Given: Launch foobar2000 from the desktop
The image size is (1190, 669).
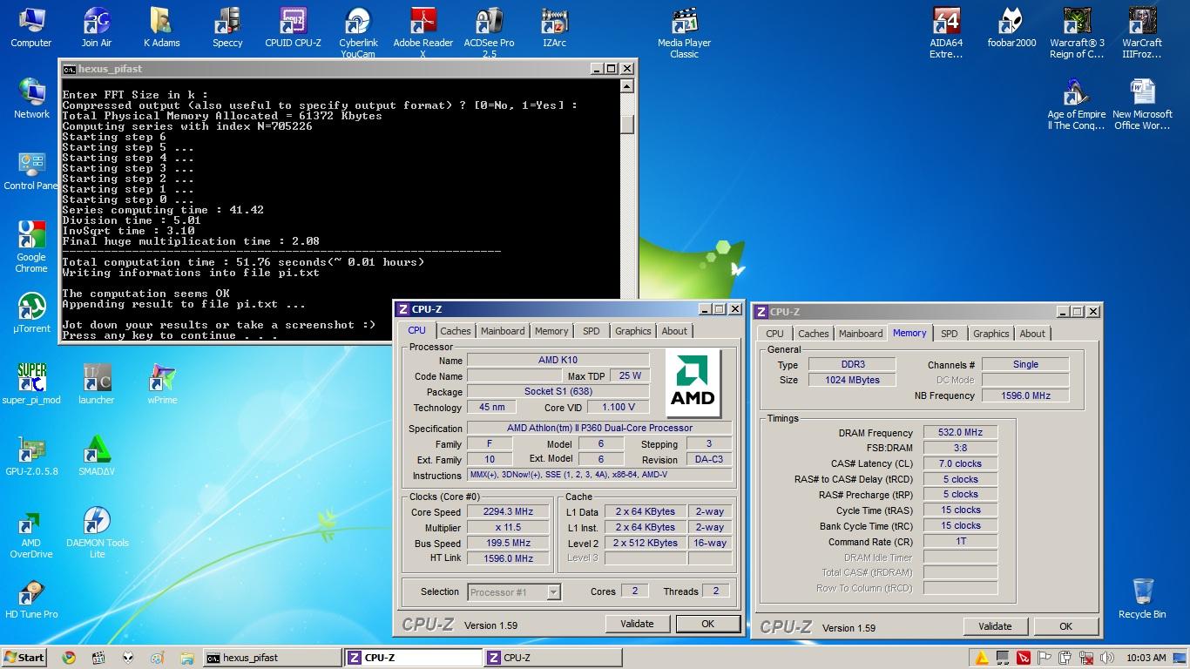Looking at the screenshot, I should (1011, 28).
